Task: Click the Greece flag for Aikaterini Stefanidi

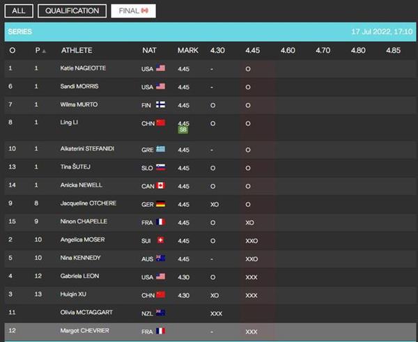Action: tap(160, 149)
